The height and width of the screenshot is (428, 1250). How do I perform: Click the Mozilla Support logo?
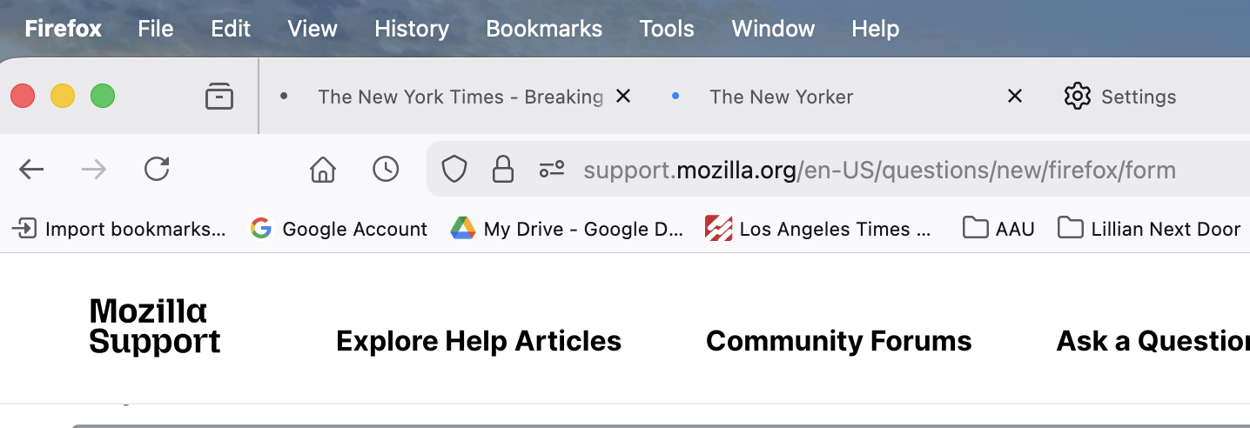[155, 326]
